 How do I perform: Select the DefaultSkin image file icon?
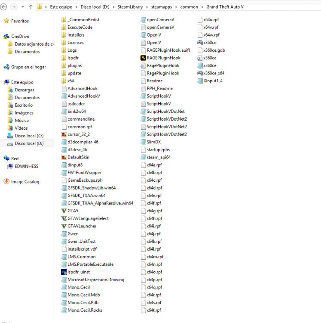tap(64, 157)
